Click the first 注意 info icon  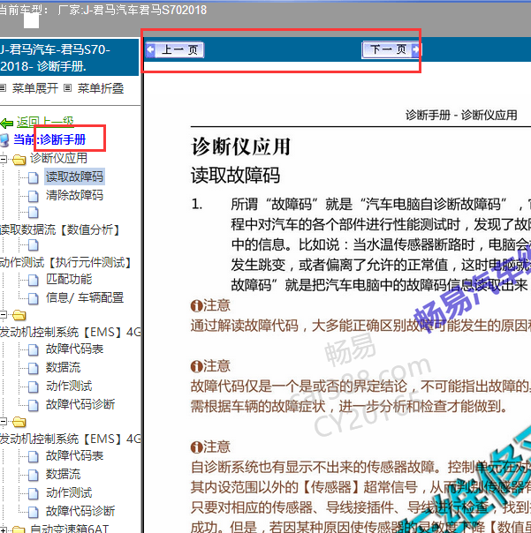(x=197, y=306)
